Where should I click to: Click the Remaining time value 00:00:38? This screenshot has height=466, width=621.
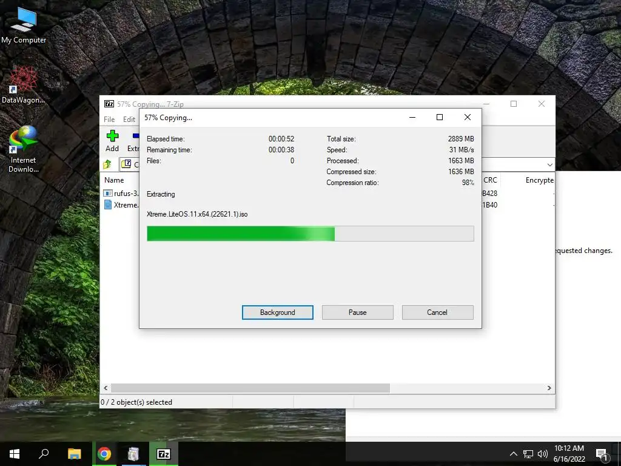(281, 150)
